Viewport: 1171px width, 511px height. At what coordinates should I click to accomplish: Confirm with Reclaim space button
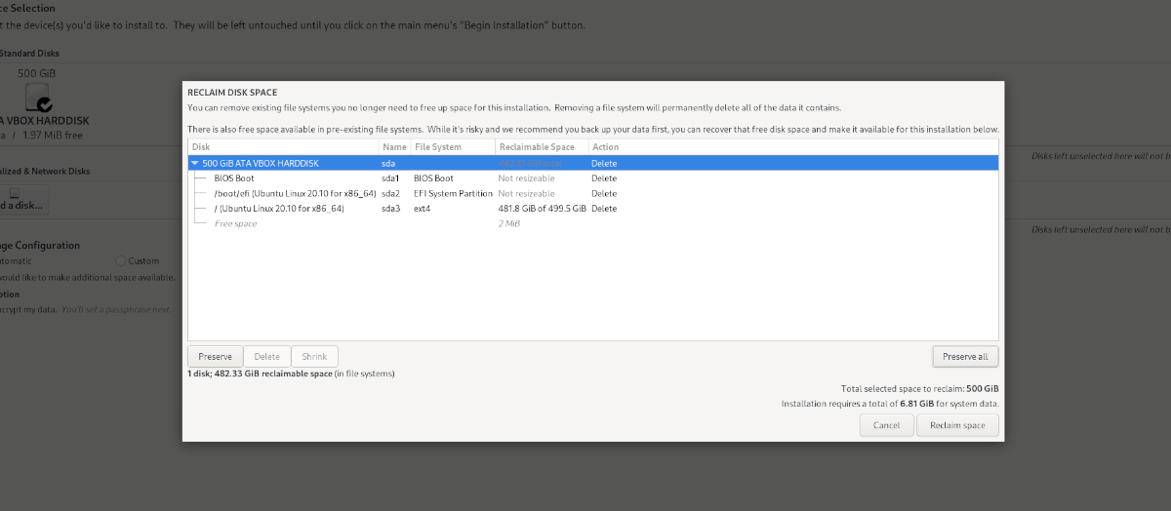[957, 425]
